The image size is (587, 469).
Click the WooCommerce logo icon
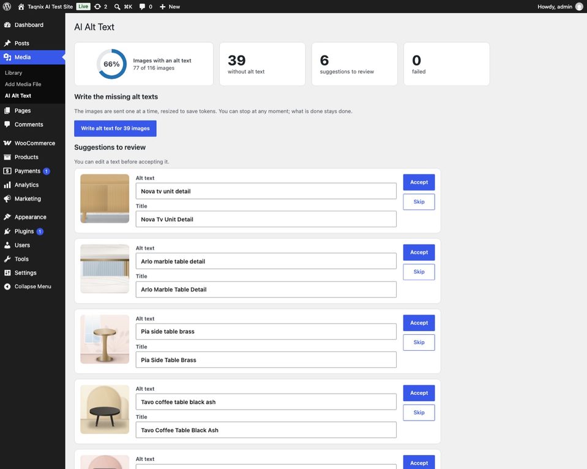tap(7, 143)
